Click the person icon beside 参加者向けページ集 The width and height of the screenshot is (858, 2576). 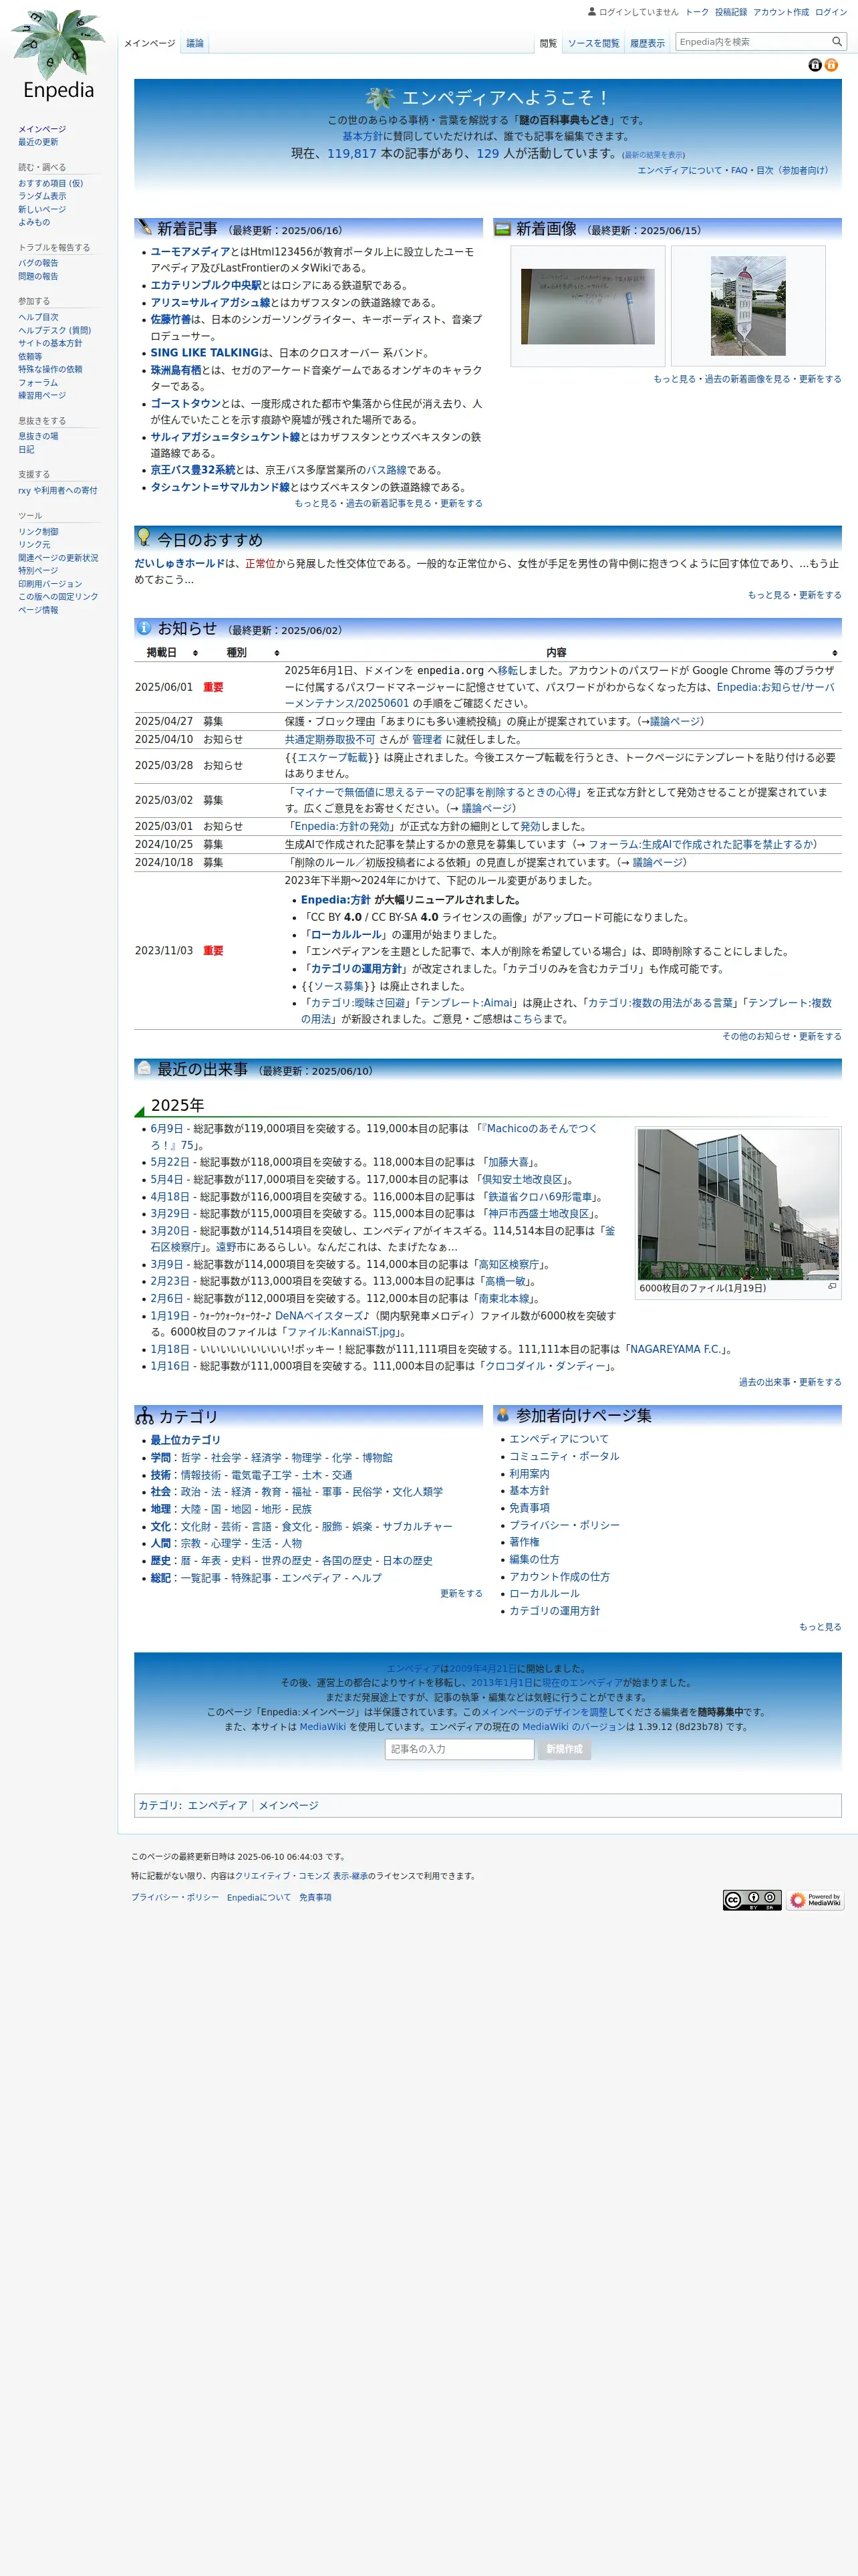[x=503, y=1415]
